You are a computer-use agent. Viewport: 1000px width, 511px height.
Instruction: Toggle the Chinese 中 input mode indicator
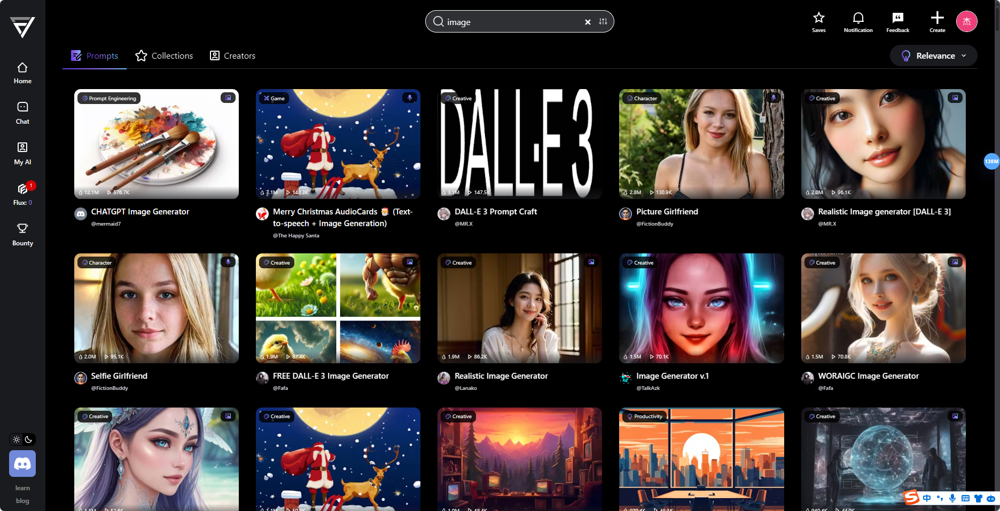coord(926,498)
